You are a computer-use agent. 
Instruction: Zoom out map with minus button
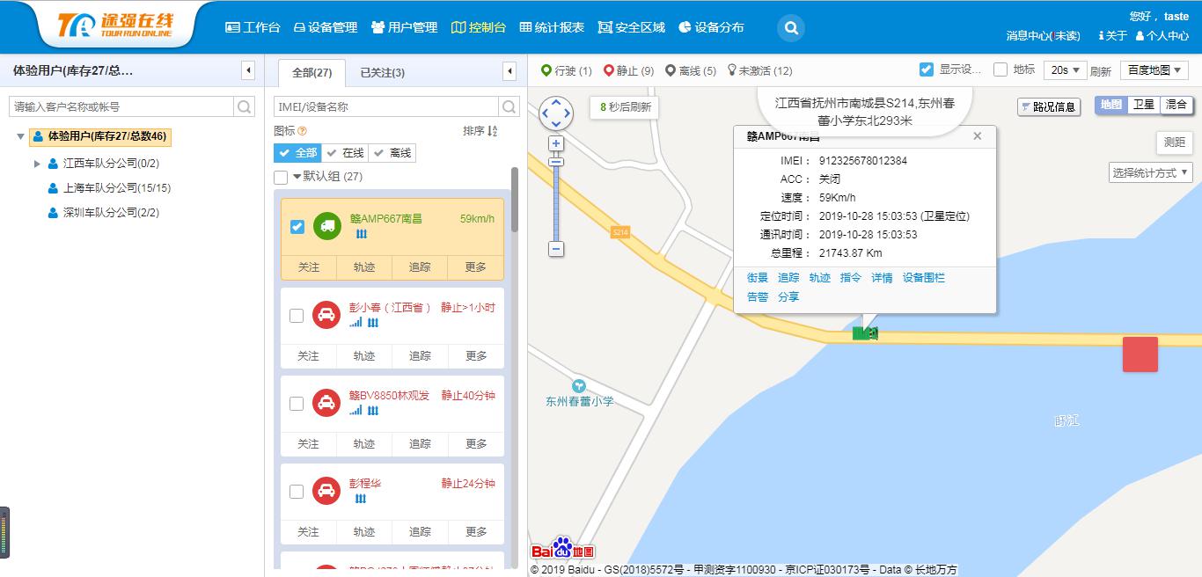(556, 249)
